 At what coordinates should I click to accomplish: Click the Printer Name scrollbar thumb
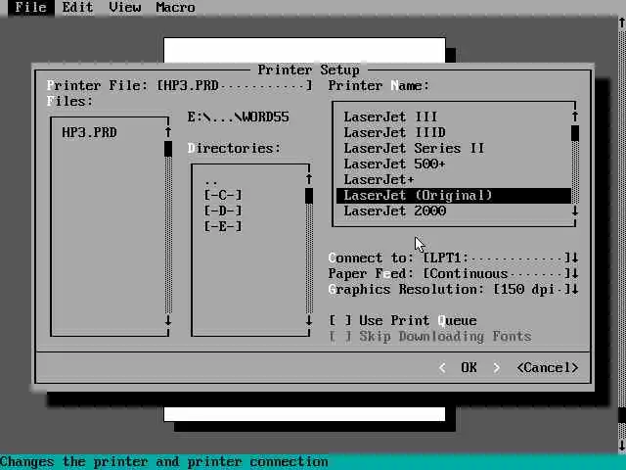[575, 133]
